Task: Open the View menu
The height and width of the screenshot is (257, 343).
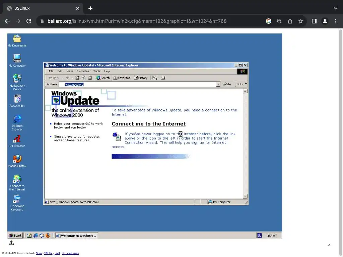Action: (x=70, y=71)
